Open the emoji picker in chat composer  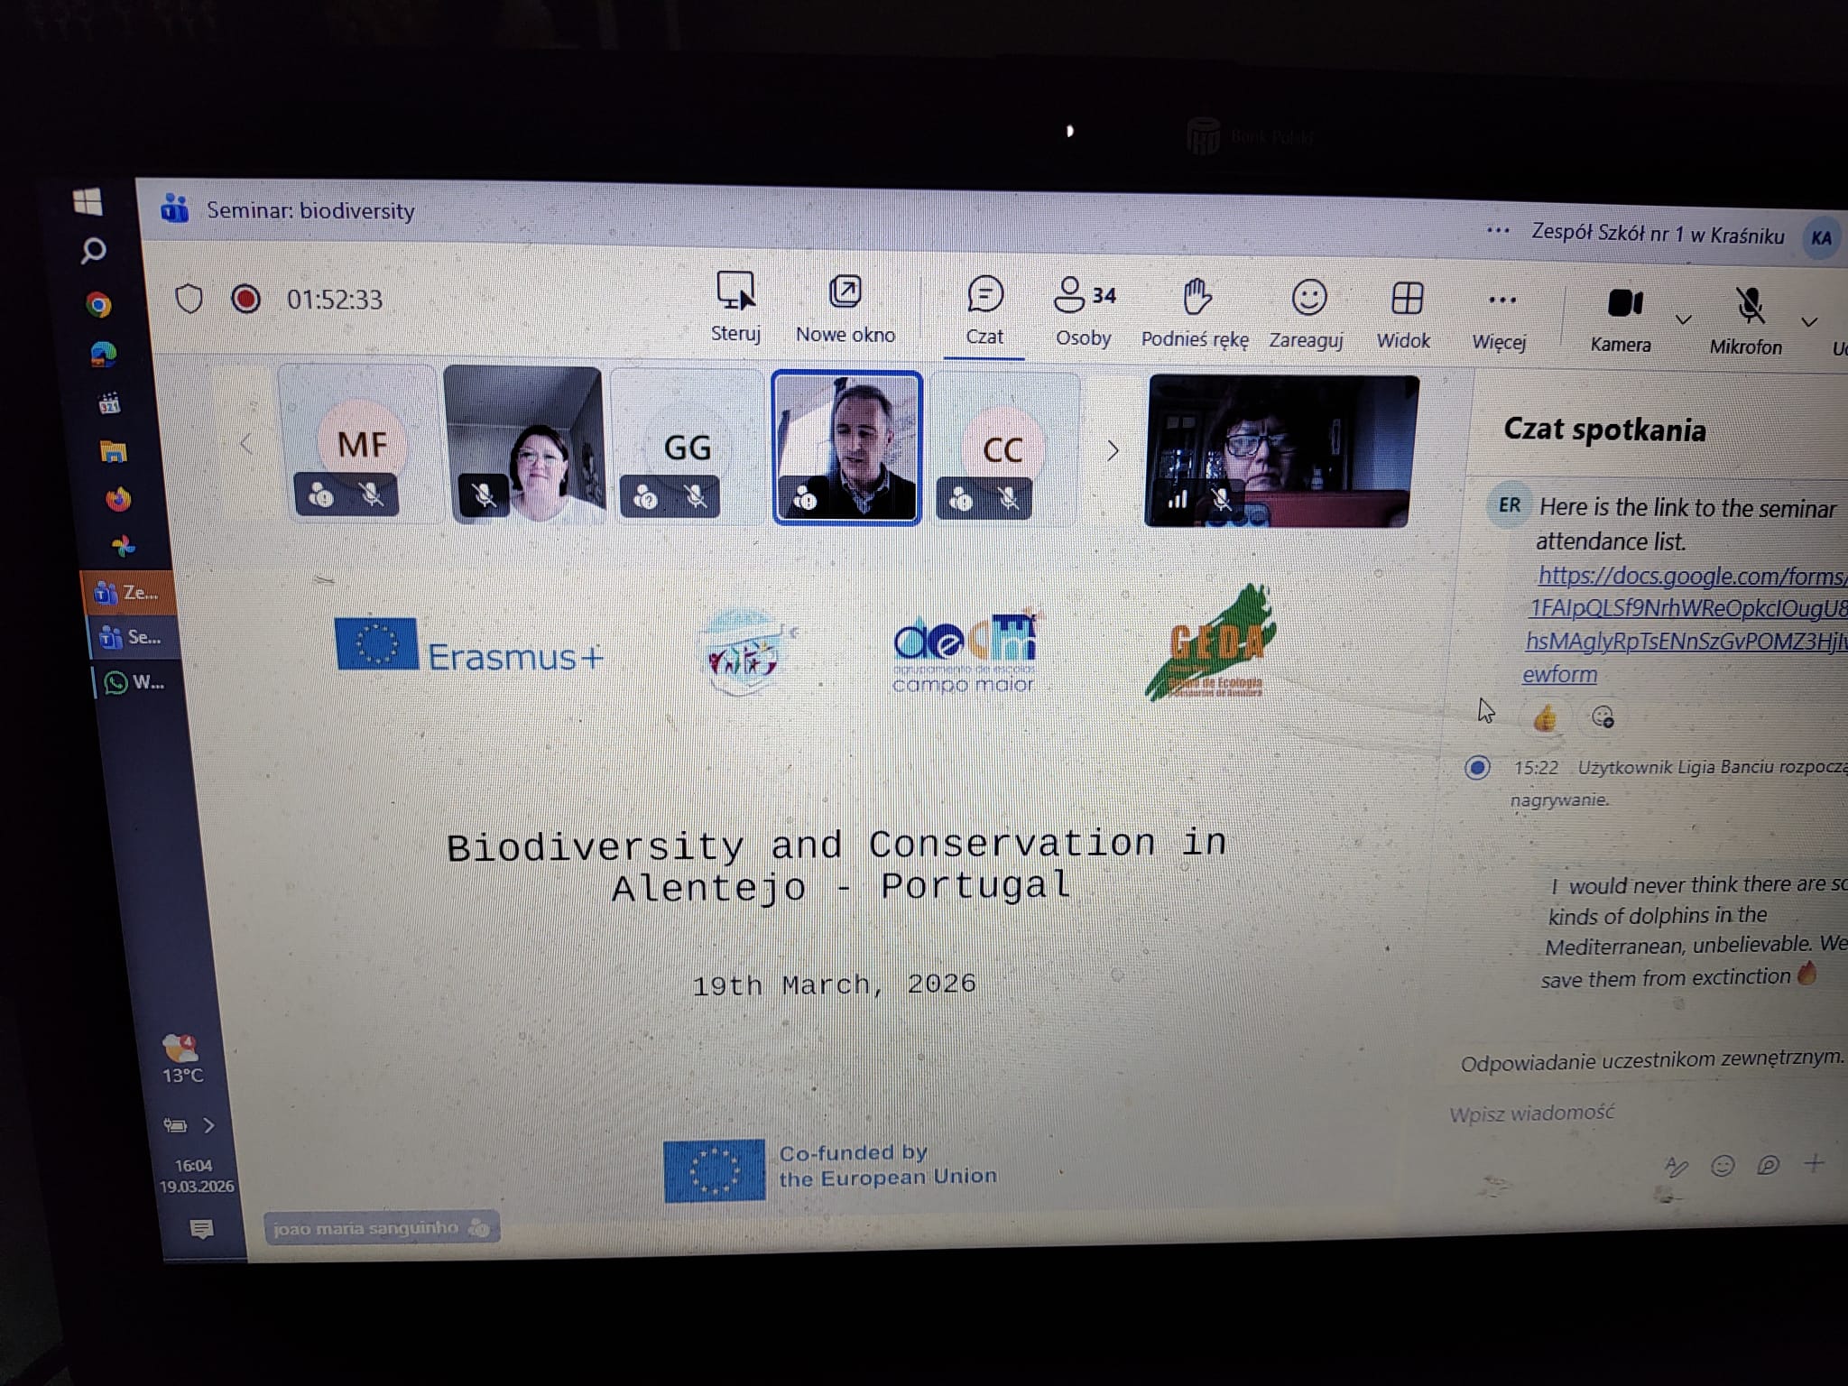[x=1722, y=1166]
